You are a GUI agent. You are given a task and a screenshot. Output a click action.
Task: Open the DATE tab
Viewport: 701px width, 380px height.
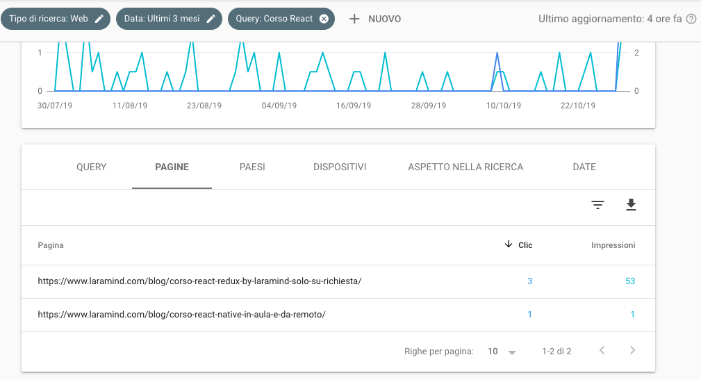584,167
